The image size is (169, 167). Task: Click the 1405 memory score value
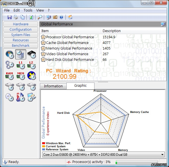pos(106,48)
